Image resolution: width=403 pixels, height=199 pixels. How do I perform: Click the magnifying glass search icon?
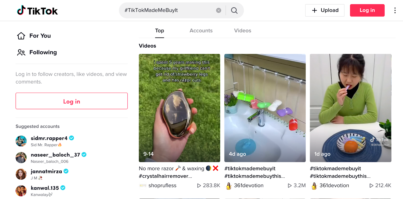[234, 10]
